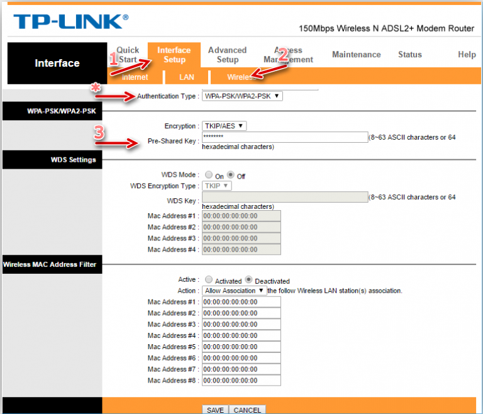
Task: Click the TP-LINK logo
Action: 71,21
